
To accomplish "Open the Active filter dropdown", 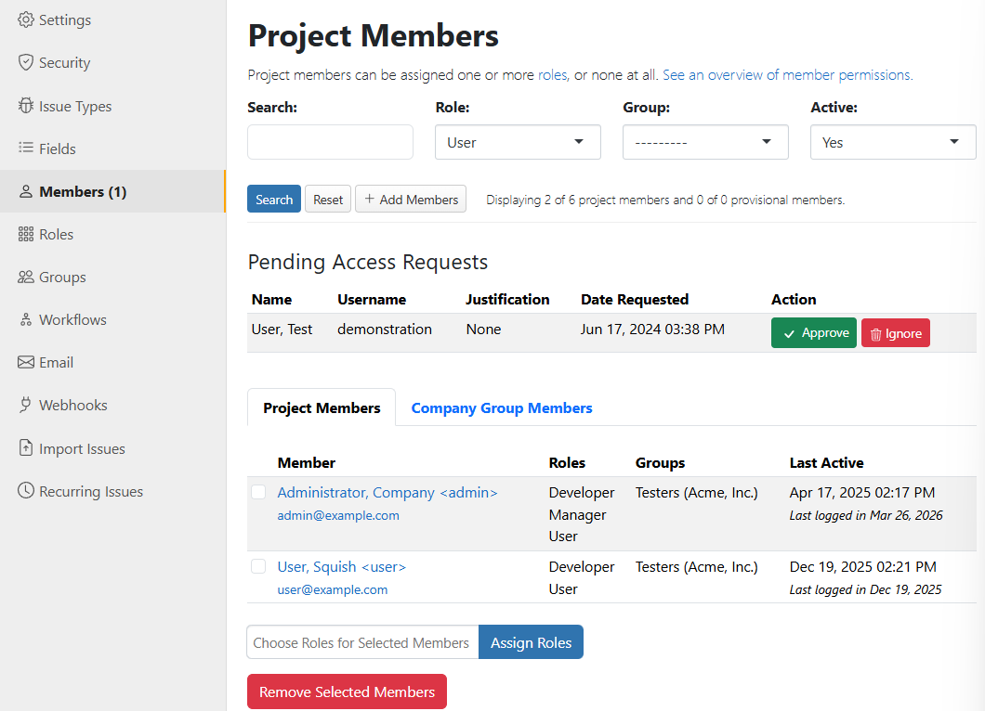I will [893, 142].
